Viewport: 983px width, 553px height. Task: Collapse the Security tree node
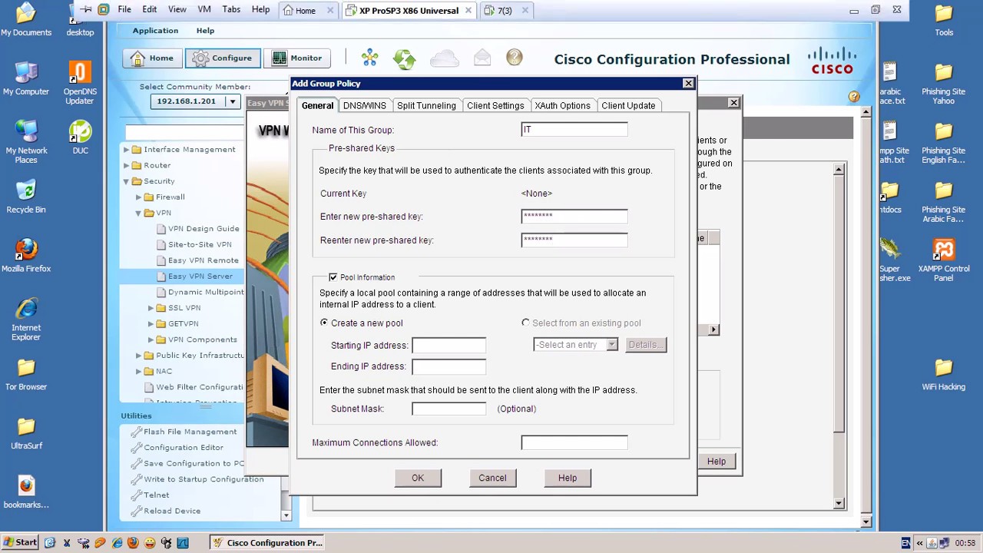[x=126, y=181]
